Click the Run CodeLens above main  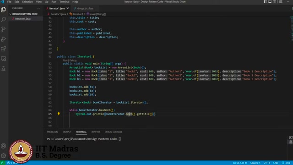65,60
